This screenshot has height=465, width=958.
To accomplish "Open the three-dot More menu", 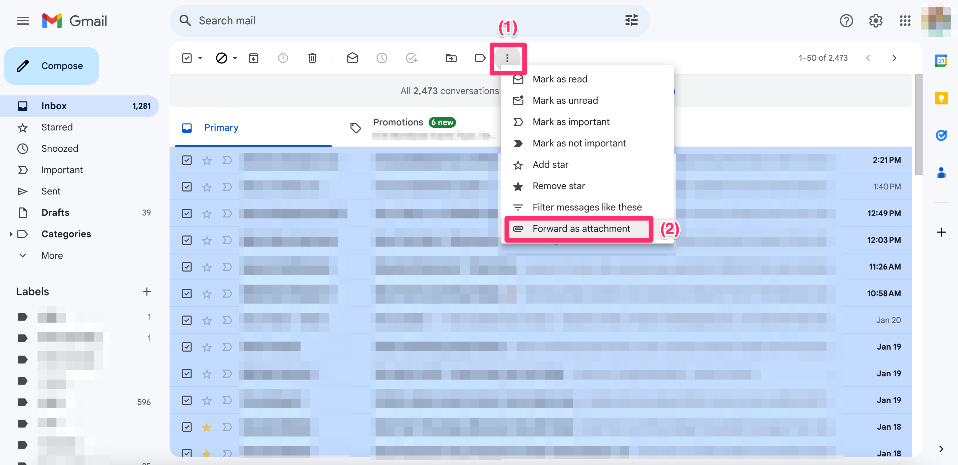I will [507, 58].
